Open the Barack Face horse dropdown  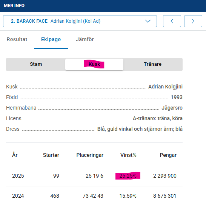click(x=80, y=21)
